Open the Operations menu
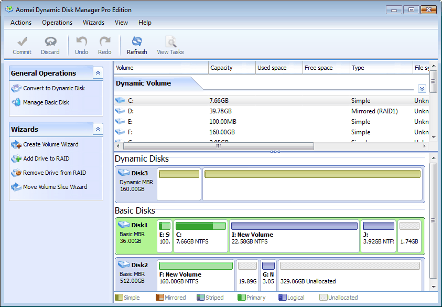This screenshot has width=442, height=307. 57,23
